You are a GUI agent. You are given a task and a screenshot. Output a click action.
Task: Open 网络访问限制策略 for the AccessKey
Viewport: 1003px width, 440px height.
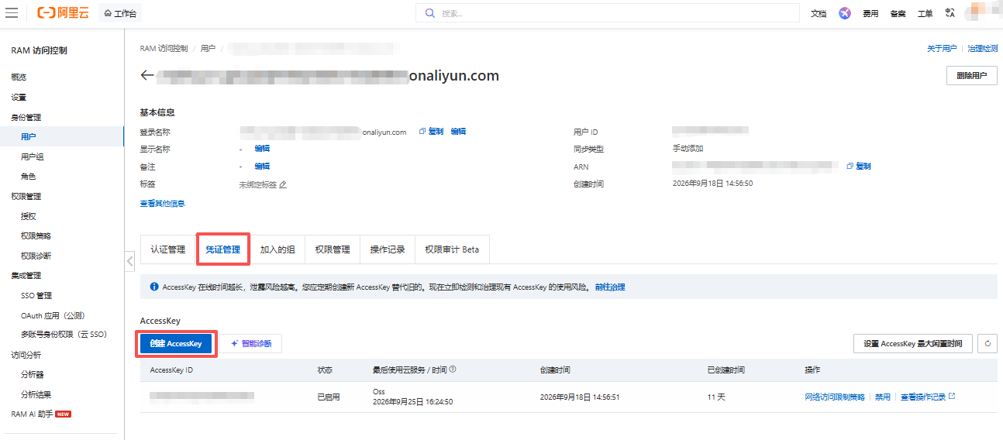click(835, 397)
